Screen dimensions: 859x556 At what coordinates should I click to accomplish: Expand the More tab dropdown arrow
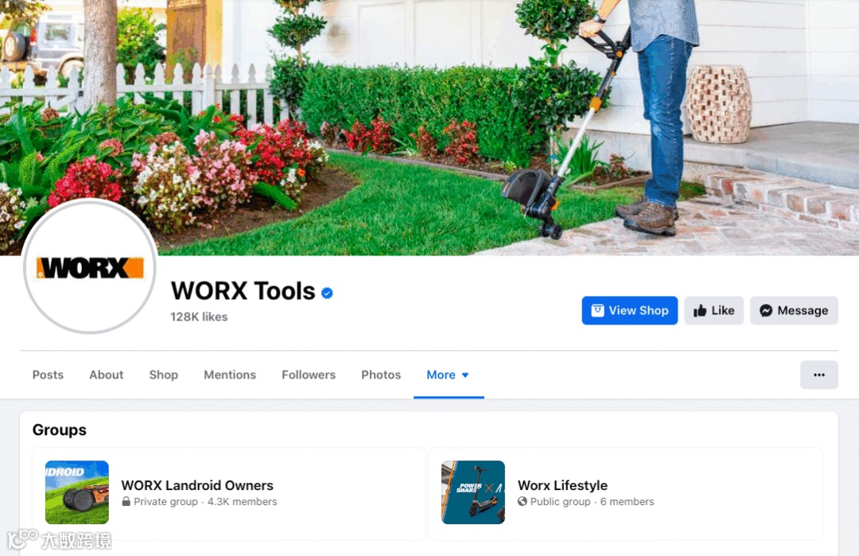(x=465, y=375)
